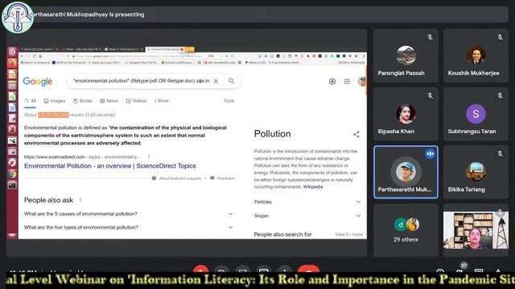515x289 pixels.
Task: Click the speaking indicator on Parthasarathi's tile
Action: coord(430,153)
